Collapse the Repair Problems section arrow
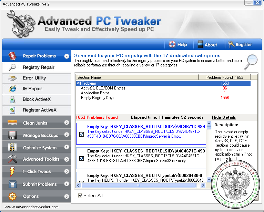 click(x=67, y=56)
